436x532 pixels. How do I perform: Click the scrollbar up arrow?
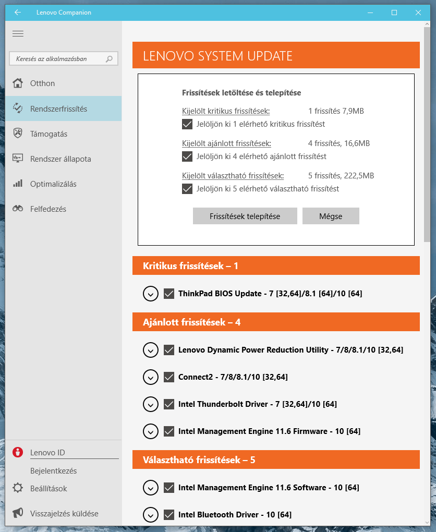click(427, 24)
